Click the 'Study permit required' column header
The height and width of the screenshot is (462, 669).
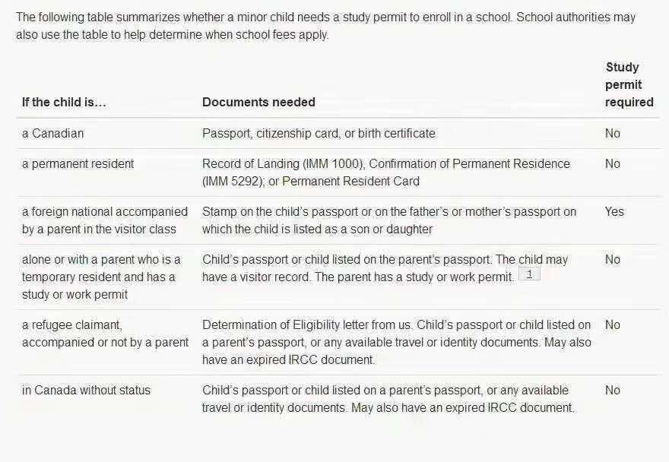(x=629, y=84)
